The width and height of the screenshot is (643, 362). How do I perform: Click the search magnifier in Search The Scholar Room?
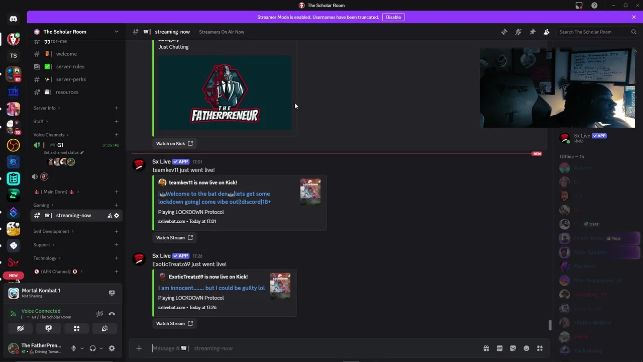634,32
